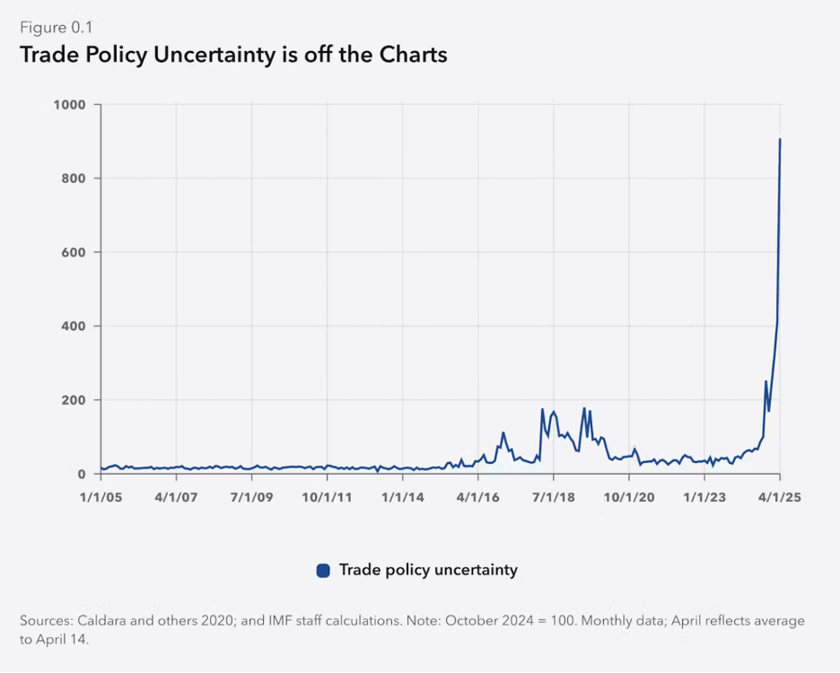The height and width of the screenshot is (673, 840).
Task: Click the 1/1/05 x-axis date label
Action: click(101, 495)
